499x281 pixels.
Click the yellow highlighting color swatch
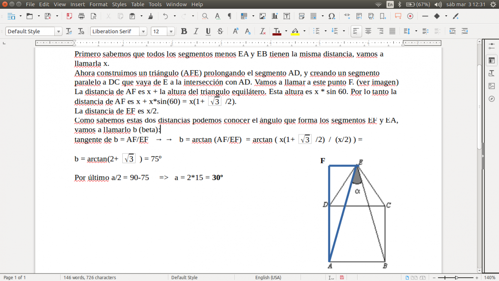295,32
